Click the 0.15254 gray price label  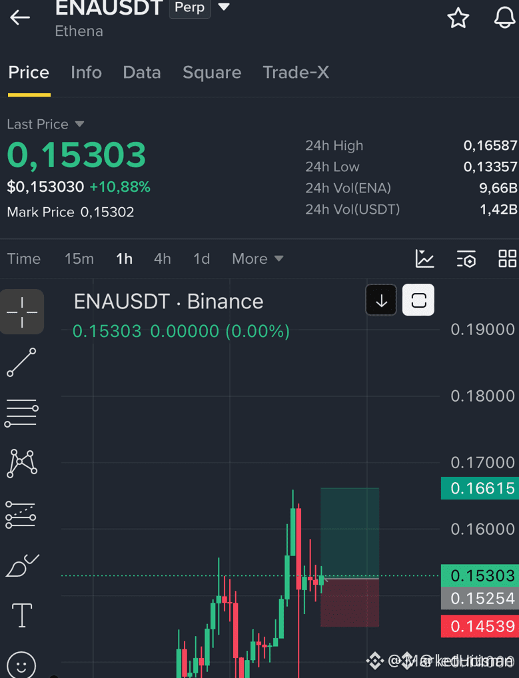point(480,599)
